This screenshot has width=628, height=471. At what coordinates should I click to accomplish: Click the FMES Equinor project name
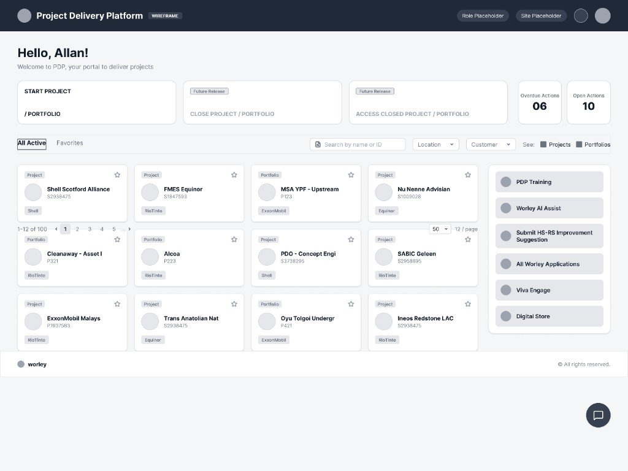(183, 189)
